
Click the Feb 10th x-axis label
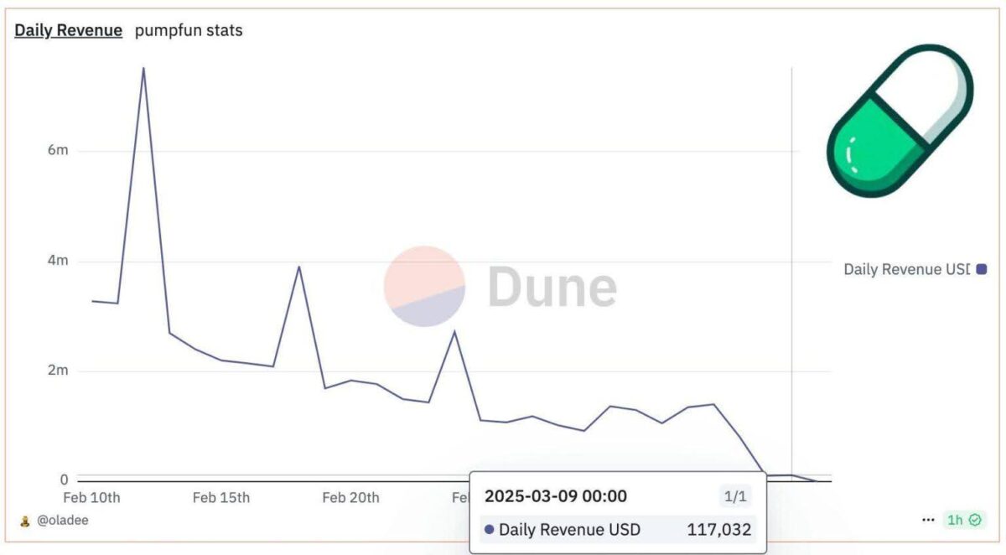[x=91, y=497]
